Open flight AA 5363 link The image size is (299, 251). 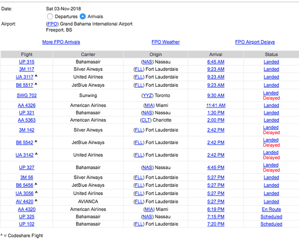(27, 120)
